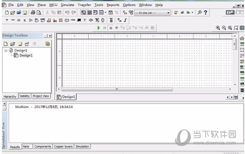
Task: Click Multisim log entry text in Results
Action: point(44,107)
